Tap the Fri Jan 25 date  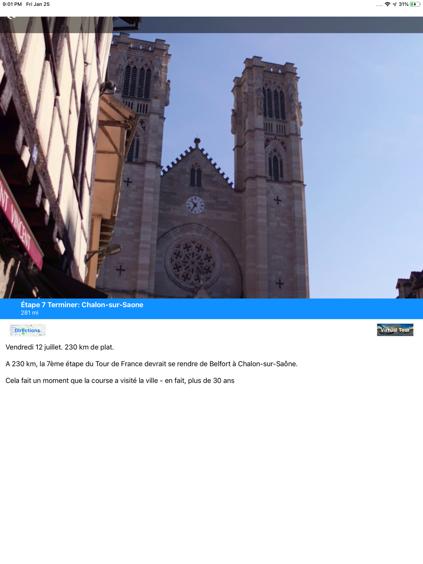tap(38, 4)
